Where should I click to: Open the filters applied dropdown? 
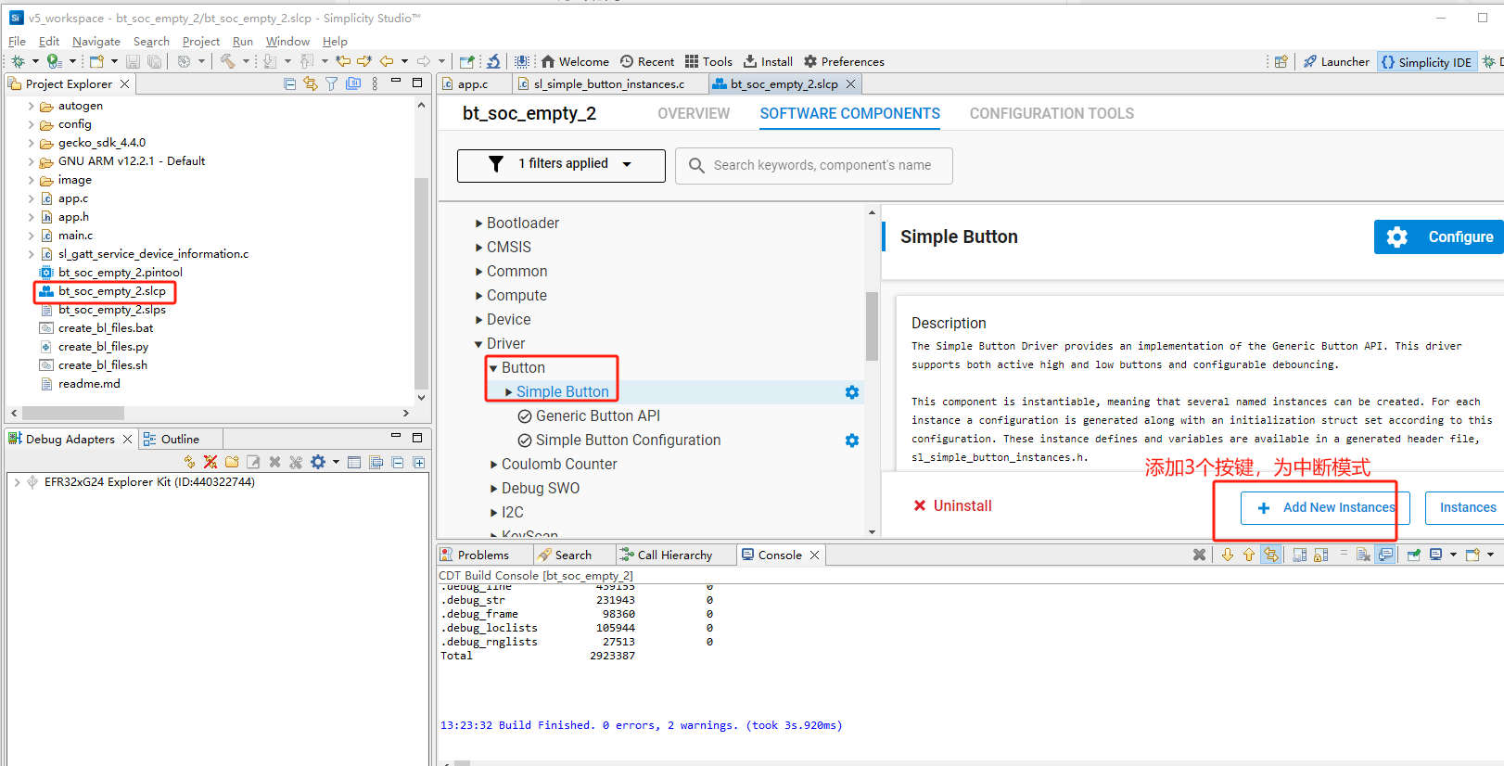[x=561, y=165]
